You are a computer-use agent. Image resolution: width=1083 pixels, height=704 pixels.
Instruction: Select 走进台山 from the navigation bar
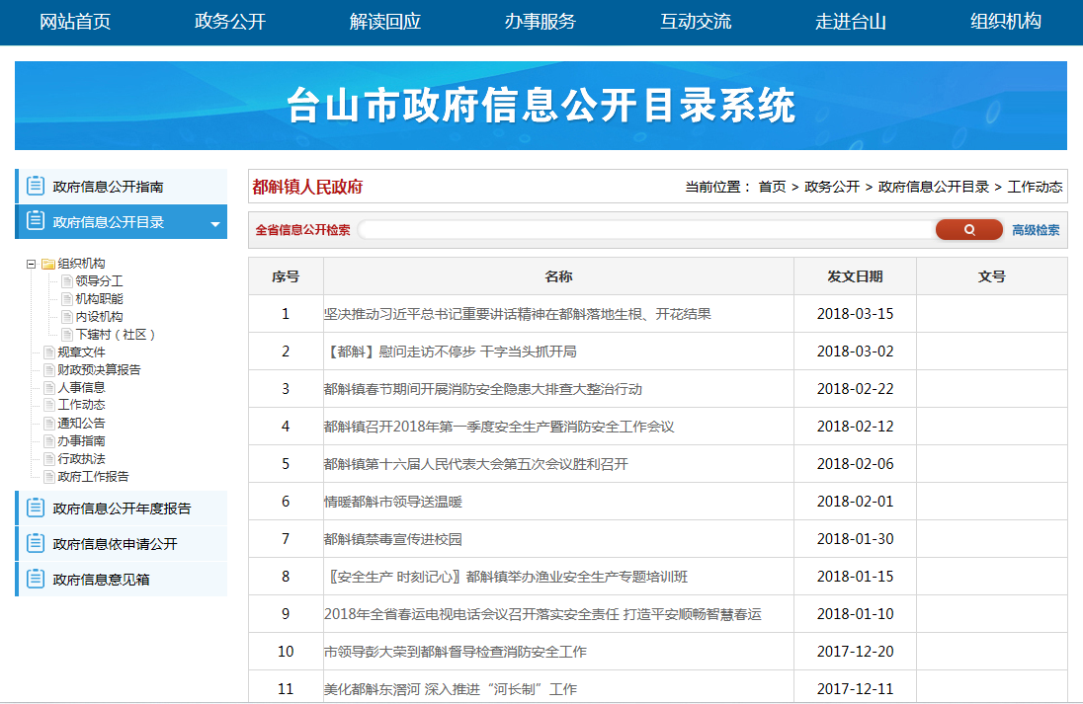coord(850,22)
